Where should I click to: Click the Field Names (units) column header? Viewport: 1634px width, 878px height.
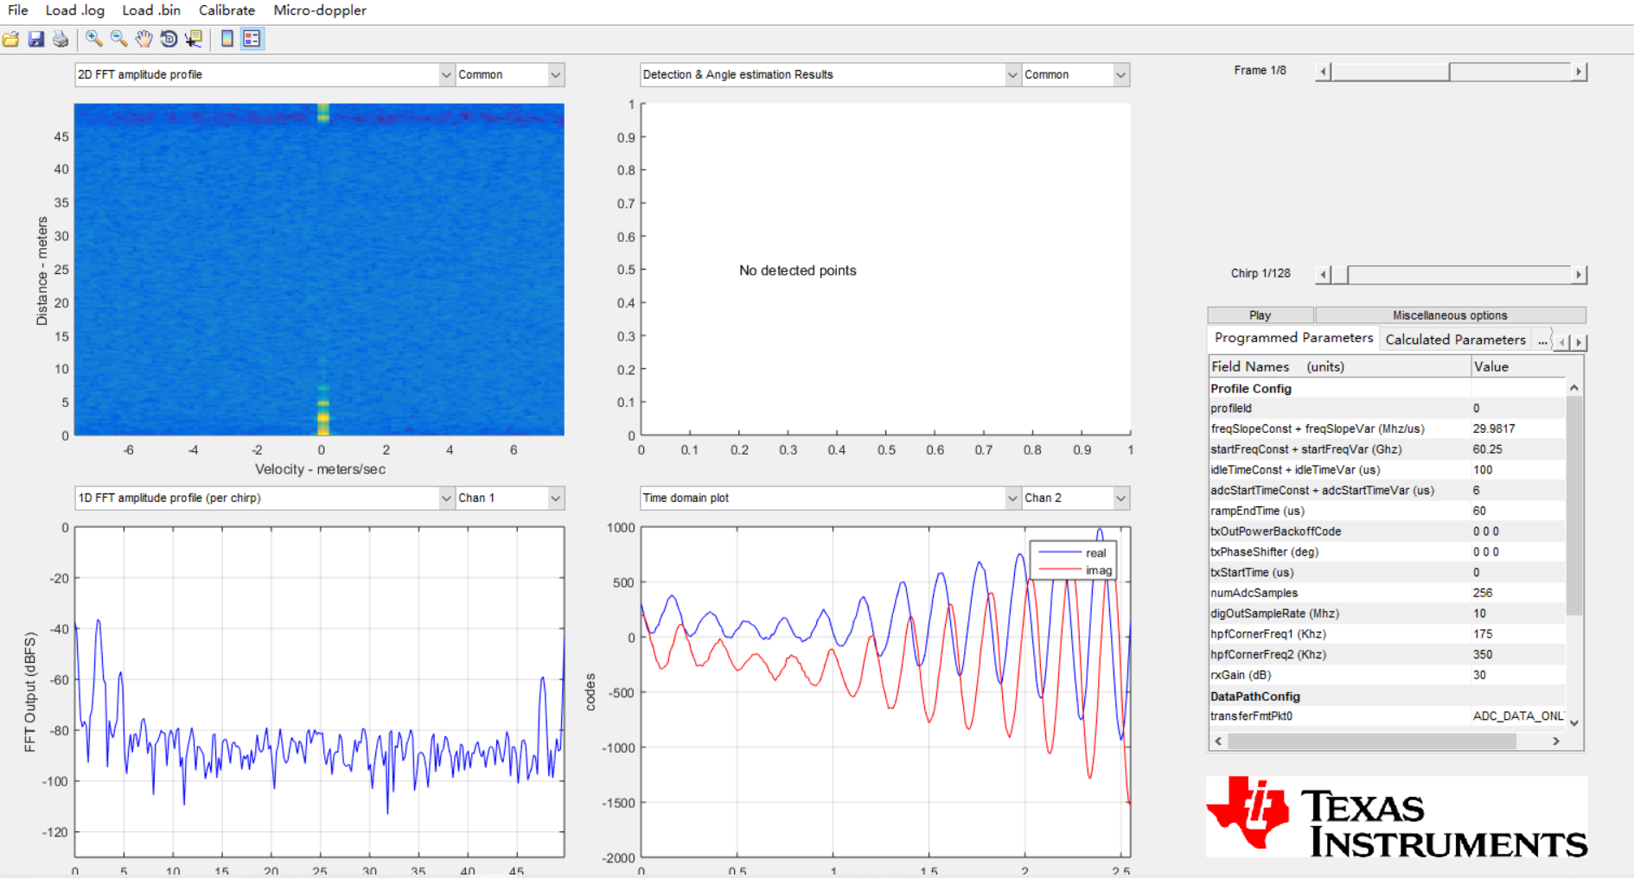1339,366
